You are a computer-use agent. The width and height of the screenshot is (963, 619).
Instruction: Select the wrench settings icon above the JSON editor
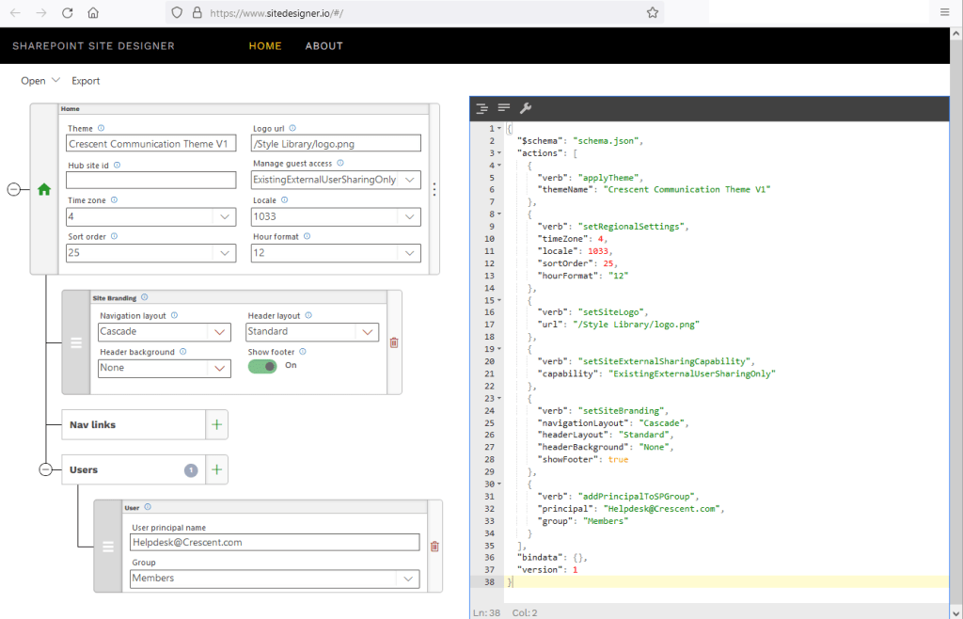[x=526, y=107]
